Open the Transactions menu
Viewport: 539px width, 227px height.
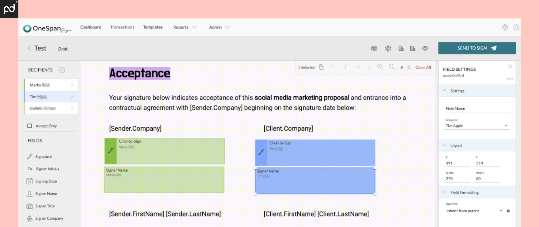(x=122, y=27)
